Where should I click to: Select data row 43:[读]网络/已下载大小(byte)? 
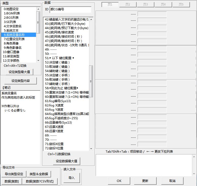coord(66,24)
